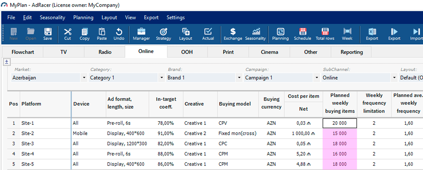The image size is (423, 170).
Task: Click the Planning toolbar icon
Action: click(x=281, y=34)
